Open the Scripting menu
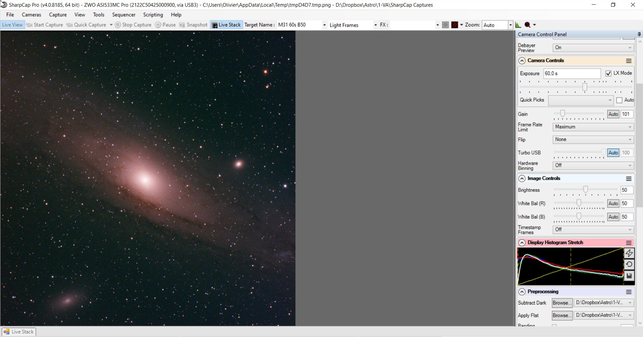Screen dimensions: 643x337 tap(153, 15)
